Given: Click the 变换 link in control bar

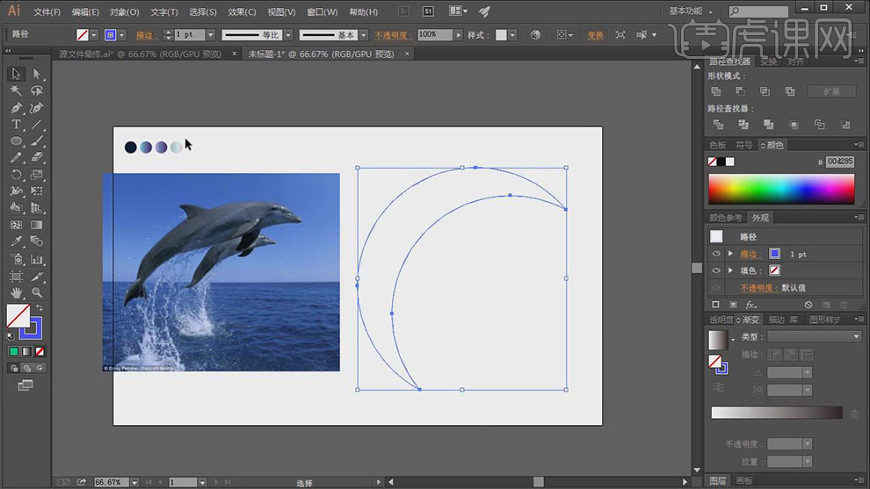Looking at the screenshot, I should (x=595, y=35).
